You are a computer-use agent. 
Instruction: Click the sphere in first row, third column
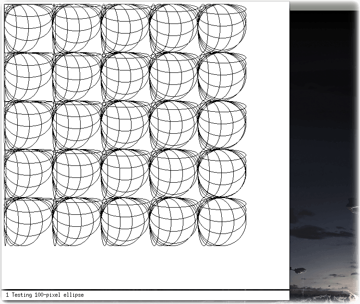[125, 28]
